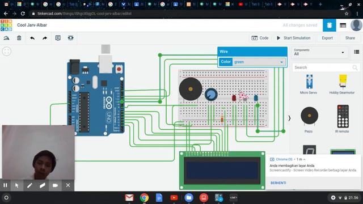Select the red LED on breadboard
Screen dimensions: 363x204
[x=234, y=98]
